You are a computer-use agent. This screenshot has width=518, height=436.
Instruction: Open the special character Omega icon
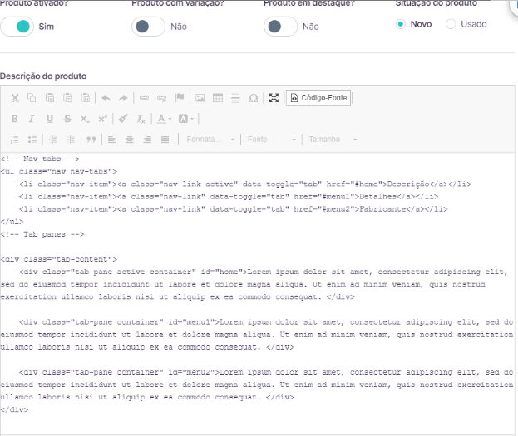[254, 98]
